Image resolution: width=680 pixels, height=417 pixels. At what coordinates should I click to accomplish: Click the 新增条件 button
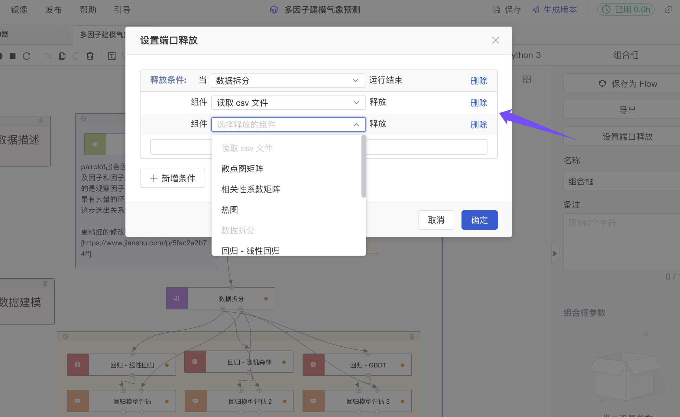[173, 178]
